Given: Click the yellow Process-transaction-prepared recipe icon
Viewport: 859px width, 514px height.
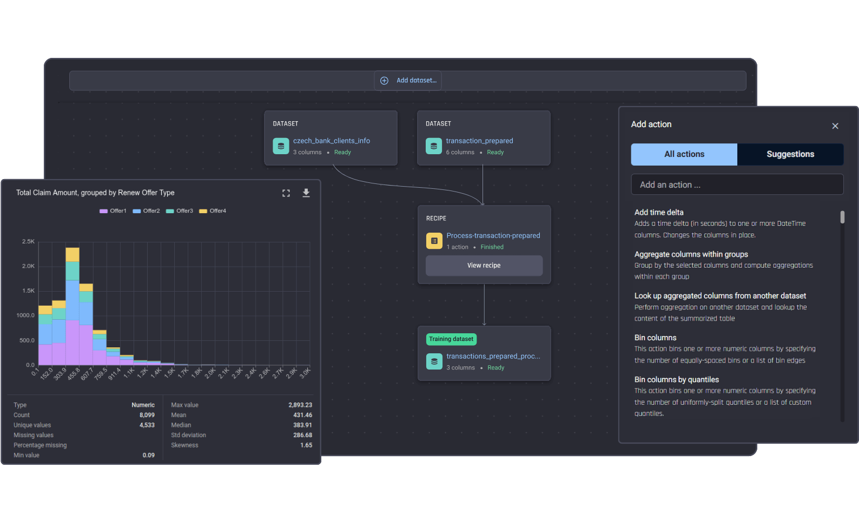Looking at the screenshot, I should pyautogui.click(x=434, y=241).
